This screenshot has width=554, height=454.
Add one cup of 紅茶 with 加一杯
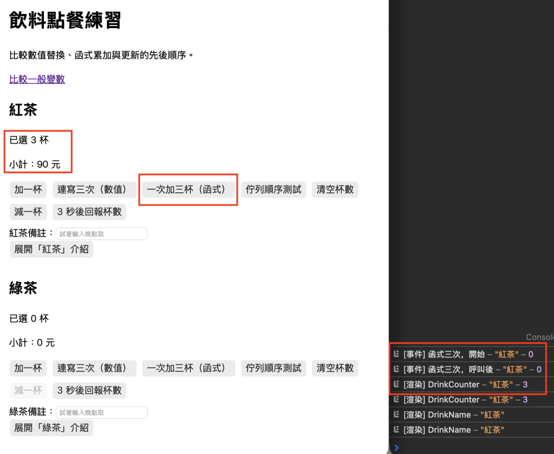pyautogui.click(x=28, y=190)
